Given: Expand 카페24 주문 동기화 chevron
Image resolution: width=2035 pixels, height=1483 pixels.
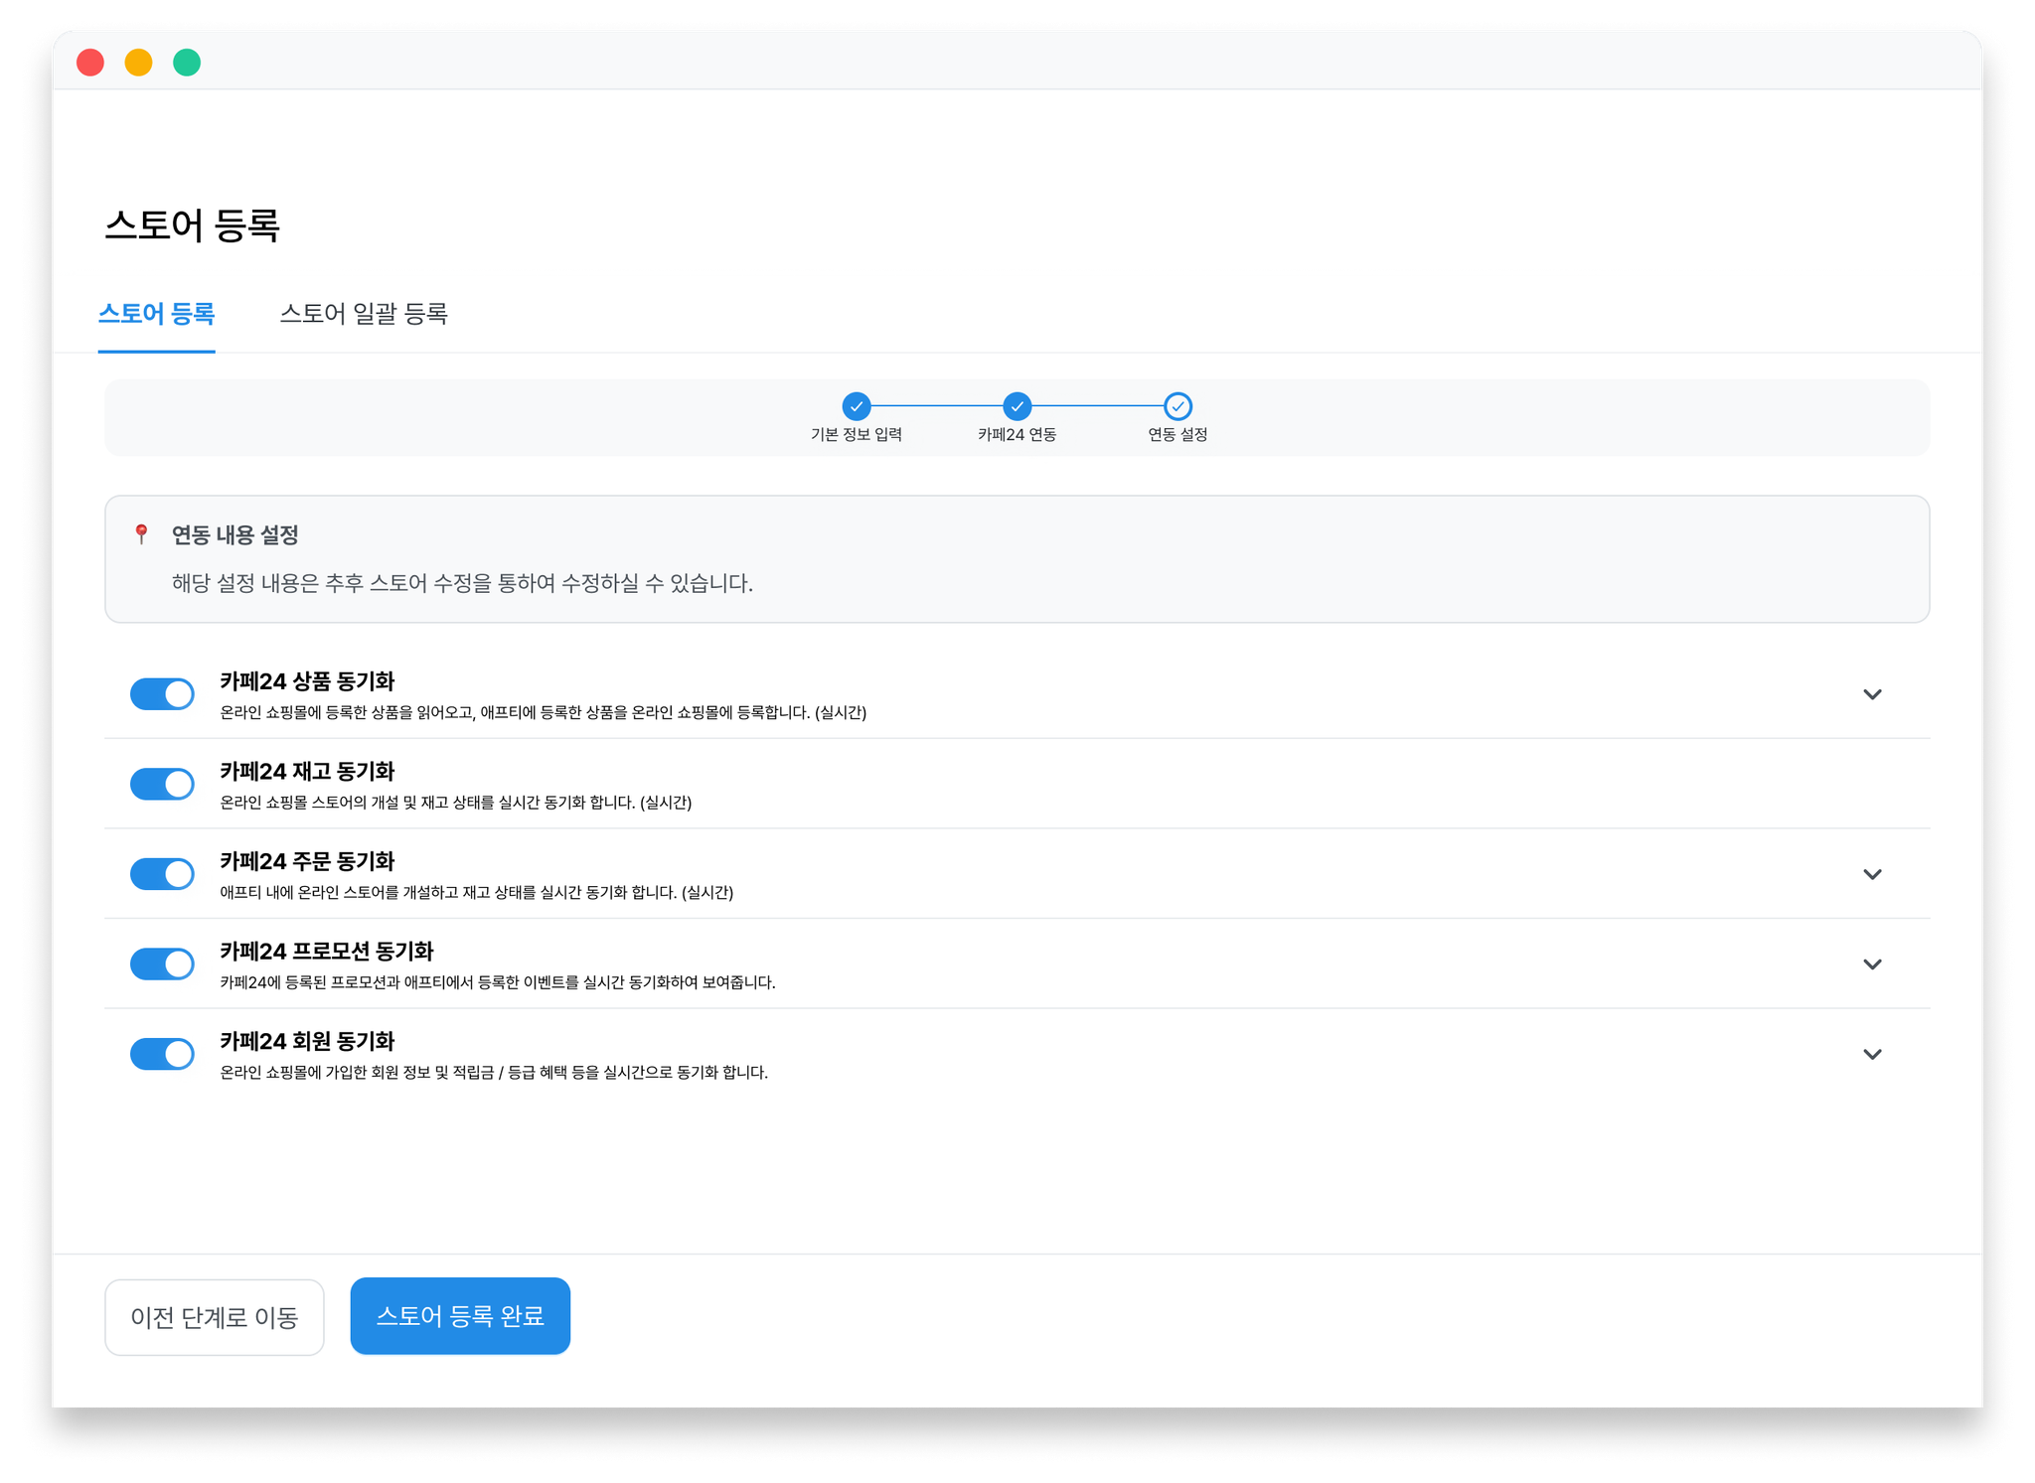Looking at the screenshot, I should coord(1872,874).
